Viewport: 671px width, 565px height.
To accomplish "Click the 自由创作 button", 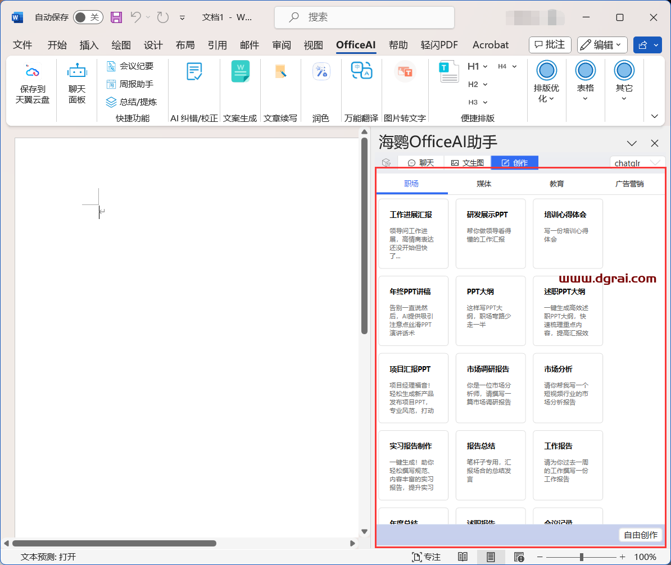I will pyautogui.click(x=641, y=535).
